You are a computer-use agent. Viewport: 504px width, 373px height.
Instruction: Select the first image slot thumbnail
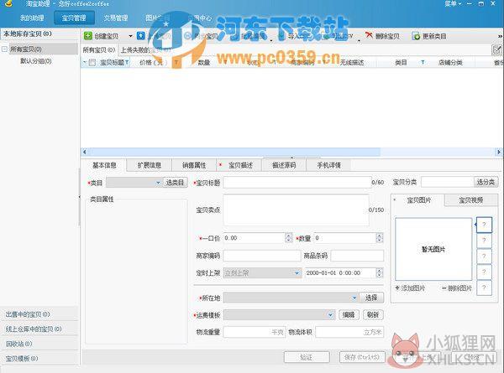[484, 225]
